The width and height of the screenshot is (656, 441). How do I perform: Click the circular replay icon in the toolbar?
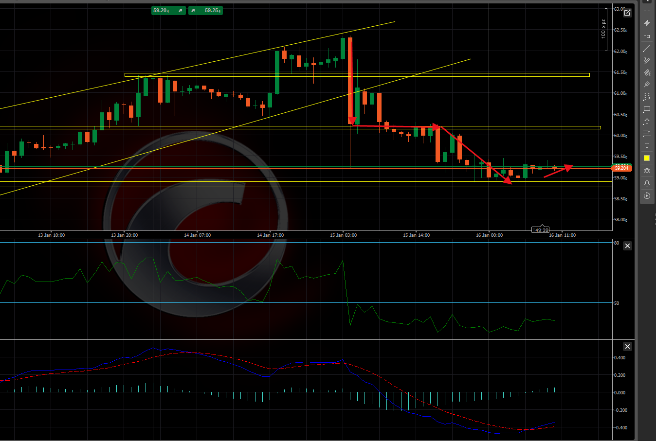pyautogui.click(x=647, y=195)
